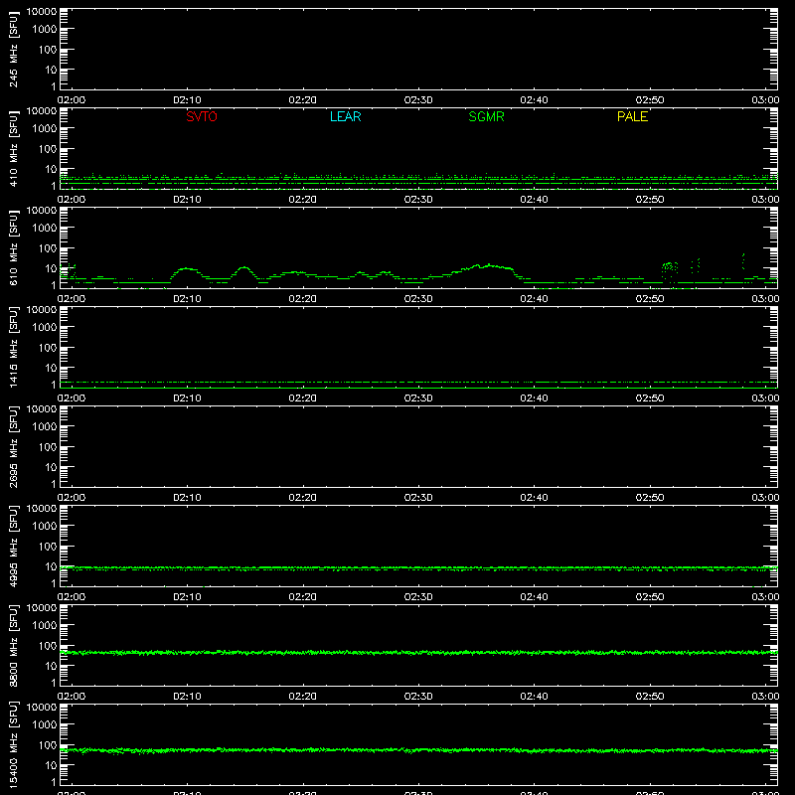
Task: Click 02:10 tick under the 610 MHz panel
Action: (187, 299)
